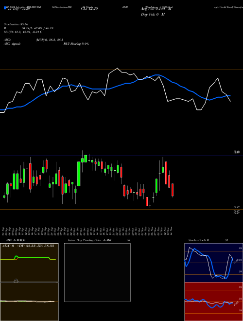
Task: Click the '(MGR) 0, 58.3, 58.3' ADX values
Action: [49, 40]
